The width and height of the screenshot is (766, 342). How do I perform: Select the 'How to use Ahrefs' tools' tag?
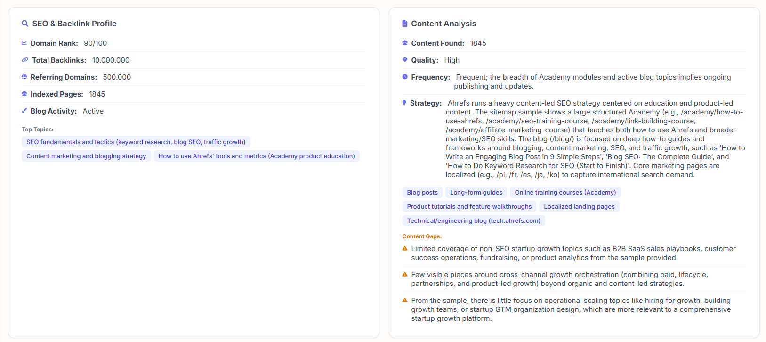(x=257, y=156)
